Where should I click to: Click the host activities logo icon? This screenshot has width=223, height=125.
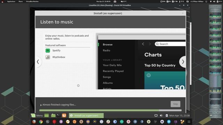click(x=2, y=1)
